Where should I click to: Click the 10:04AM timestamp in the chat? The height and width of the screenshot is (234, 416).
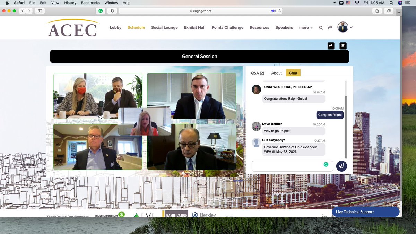click(x=319, y=92)
